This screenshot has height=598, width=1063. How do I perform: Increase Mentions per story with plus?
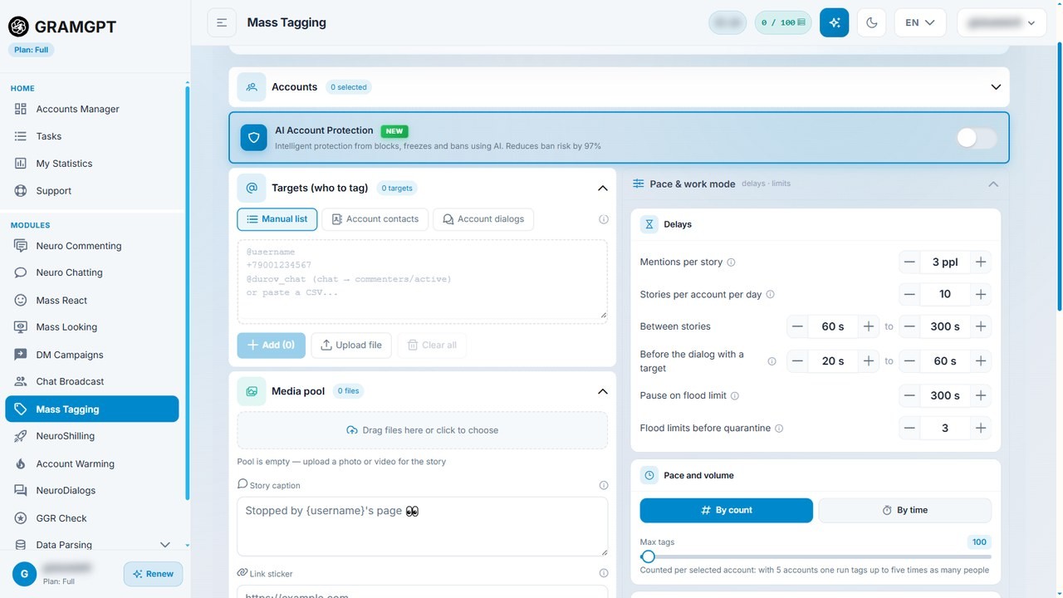point(981,262)
